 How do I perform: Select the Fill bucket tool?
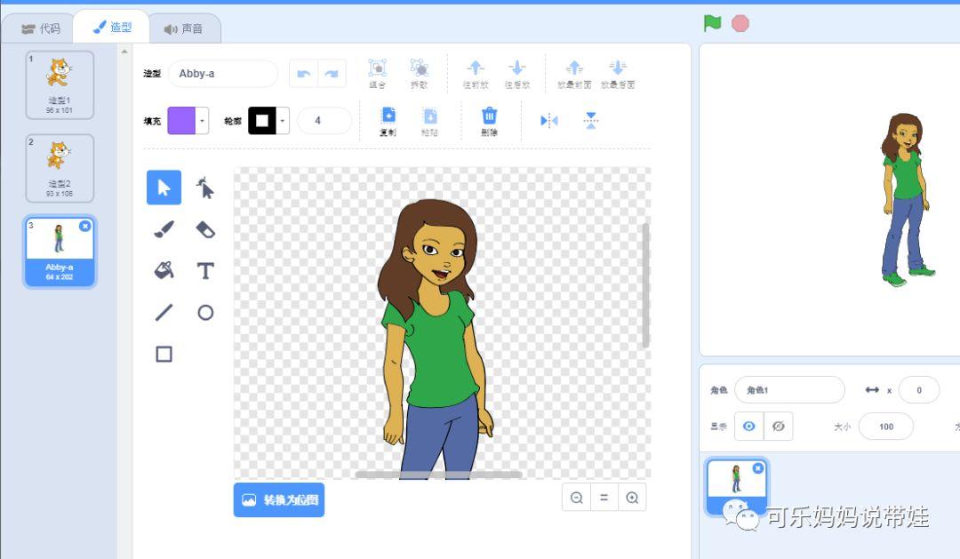(164, 271)
